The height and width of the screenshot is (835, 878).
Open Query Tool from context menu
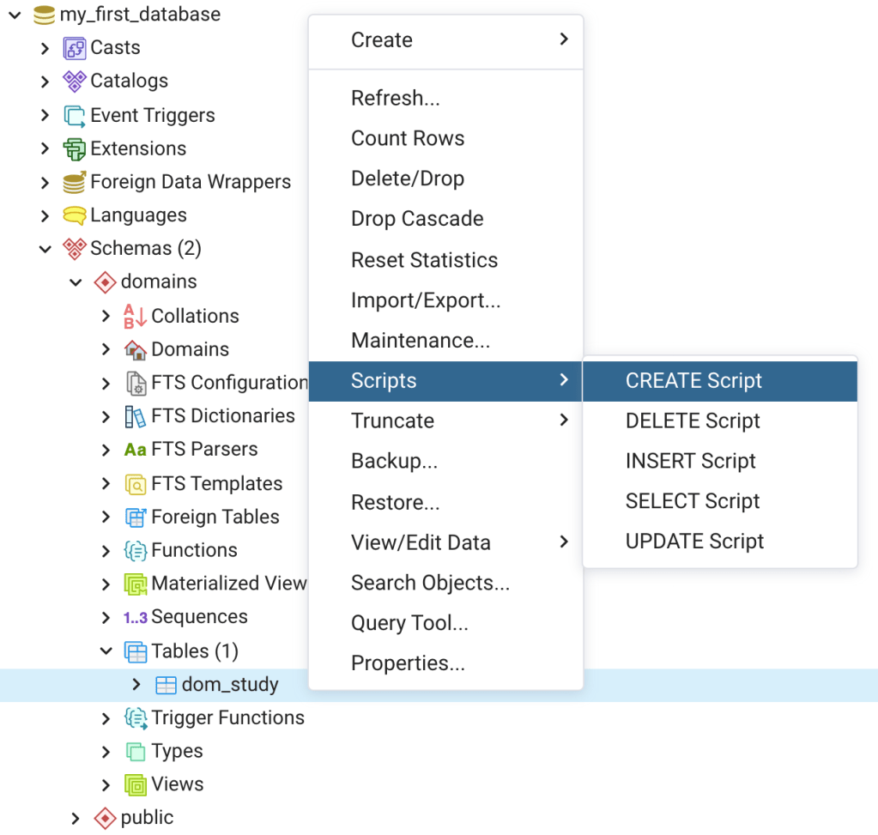(409, 623)
